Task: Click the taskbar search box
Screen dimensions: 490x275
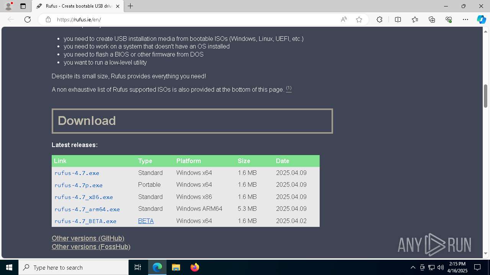Action: click(73, 267)
